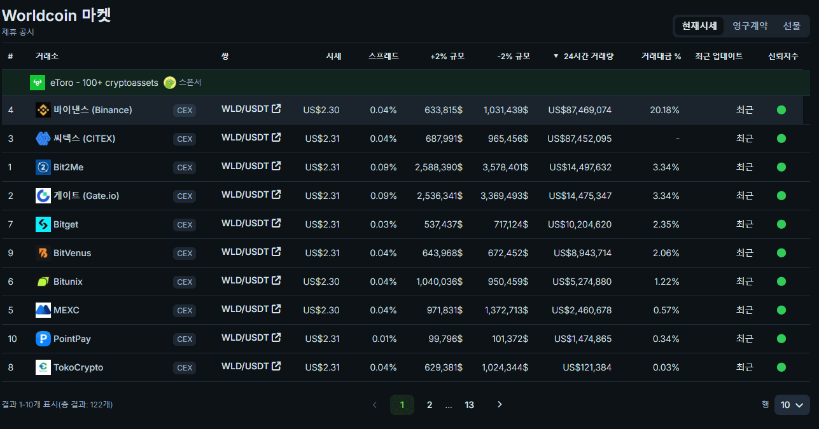Jump to page 13 in pagination
This screenshot has width=819, height=429.
[470, 405]
